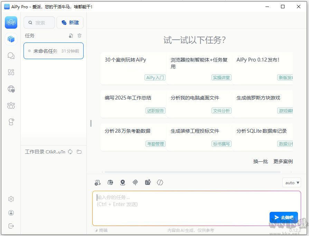
Task: Click the 标书撰写 tag
Action: [222, 144]
